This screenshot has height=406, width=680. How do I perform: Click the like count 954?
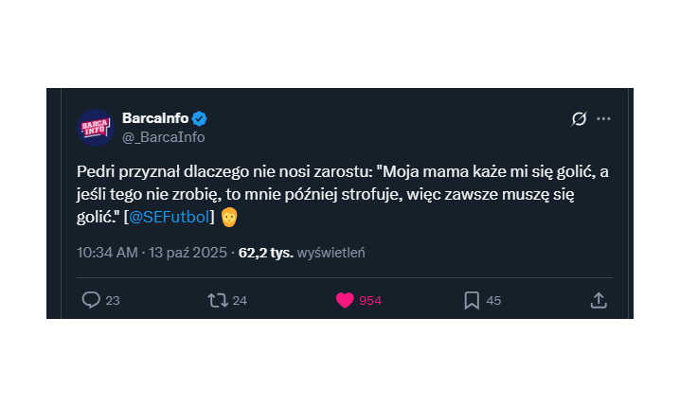click(x=370, y=301)
